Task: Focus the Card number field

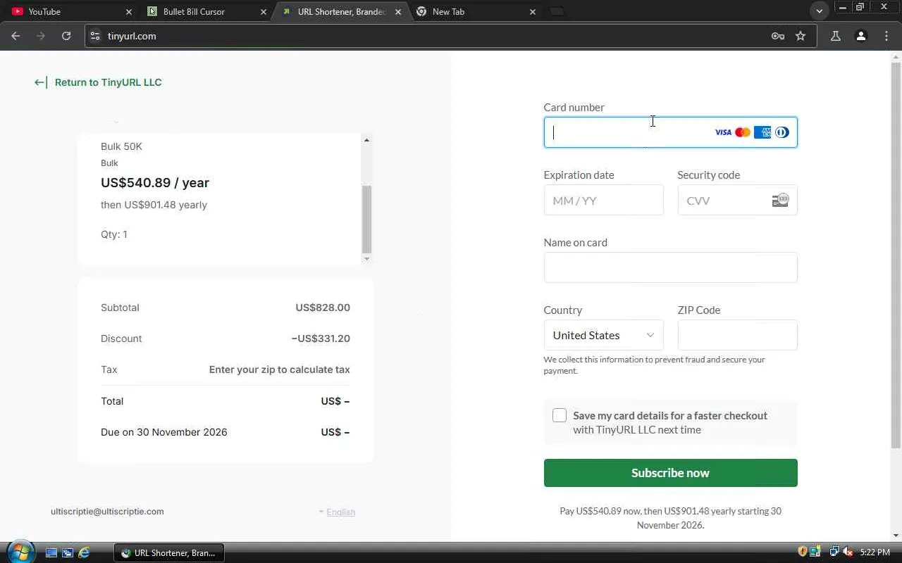Action: (x=670, y=132)
